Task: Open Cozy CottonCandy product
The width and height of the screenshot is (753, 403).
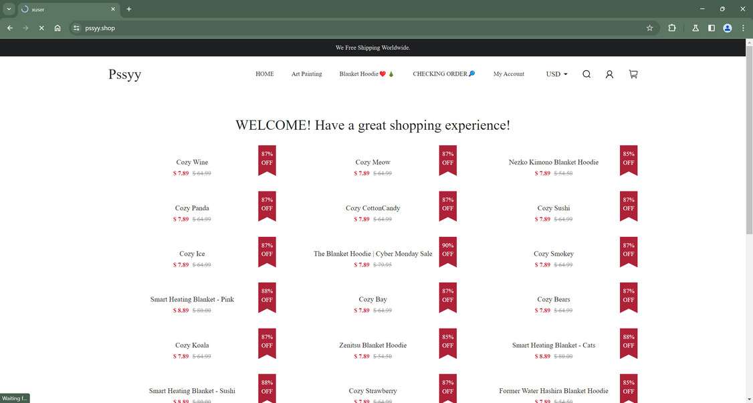Action: (x=372, y=208)
